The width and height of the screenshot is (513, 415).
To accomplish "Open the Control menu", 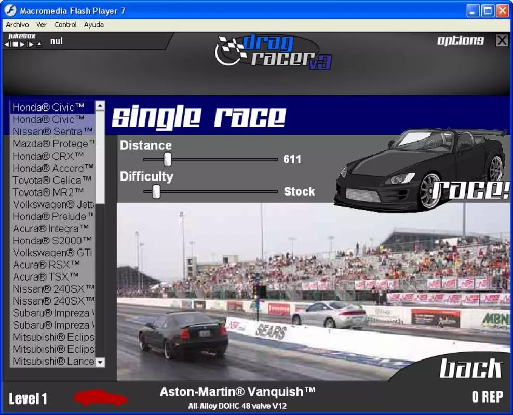I will click(65, 25).
